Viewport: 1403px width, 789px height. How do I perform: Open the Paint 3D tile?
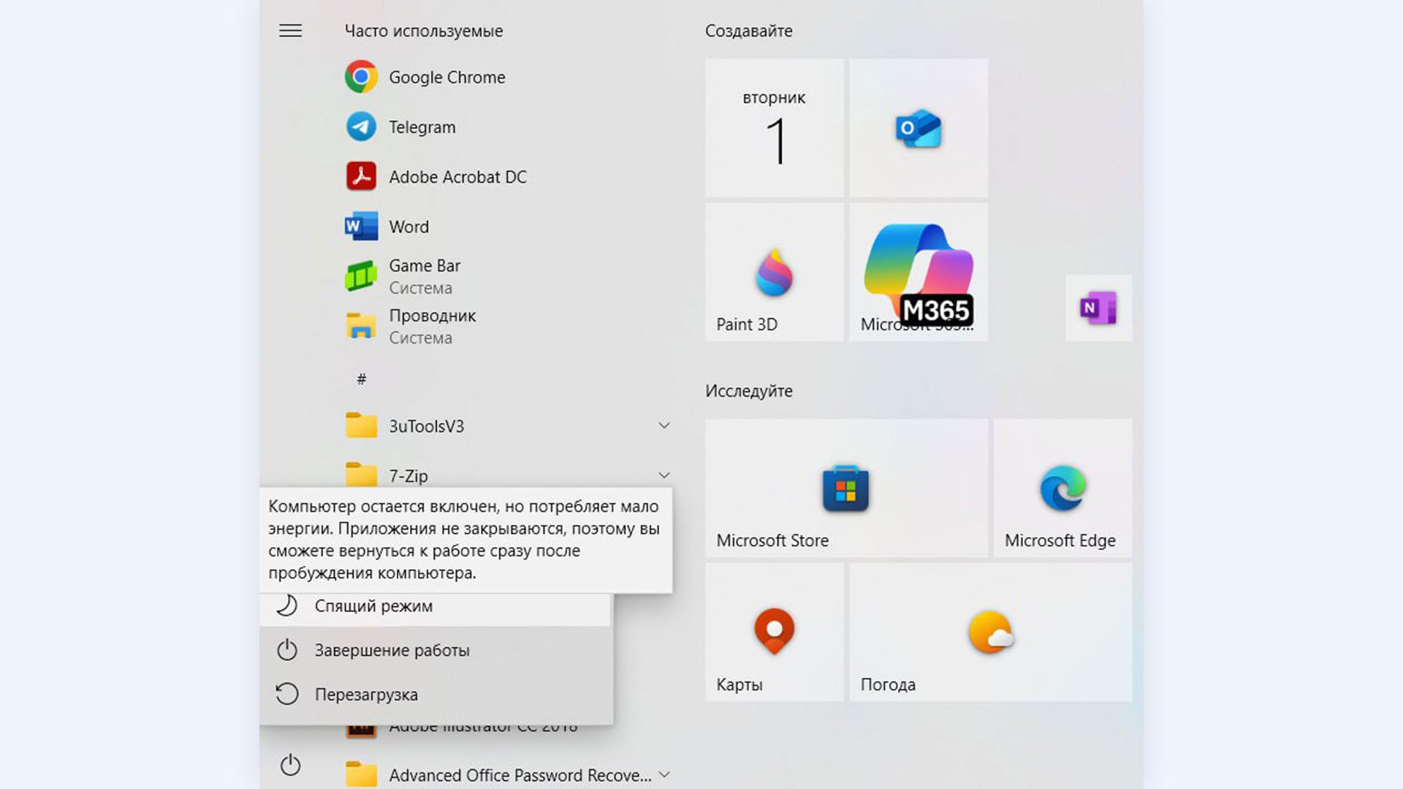coord(775,272)
